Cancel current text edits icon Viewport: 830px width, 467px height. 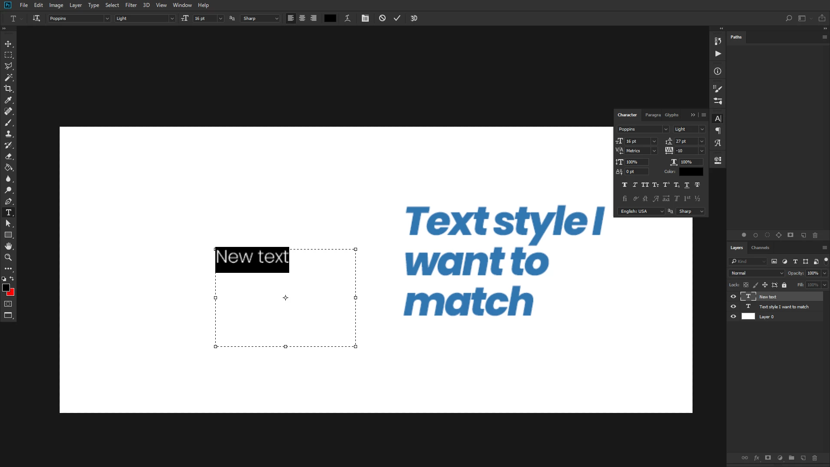(x=382, y=18)
